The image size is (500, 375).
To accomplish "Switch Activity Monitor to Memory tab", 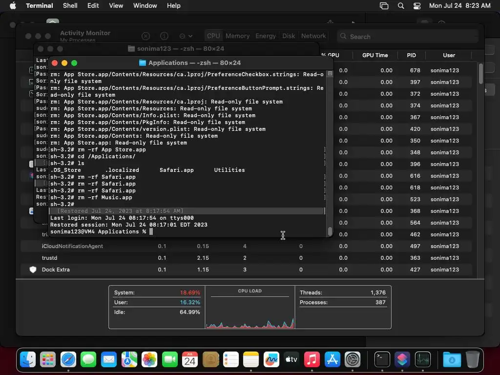I will [238, 36].
